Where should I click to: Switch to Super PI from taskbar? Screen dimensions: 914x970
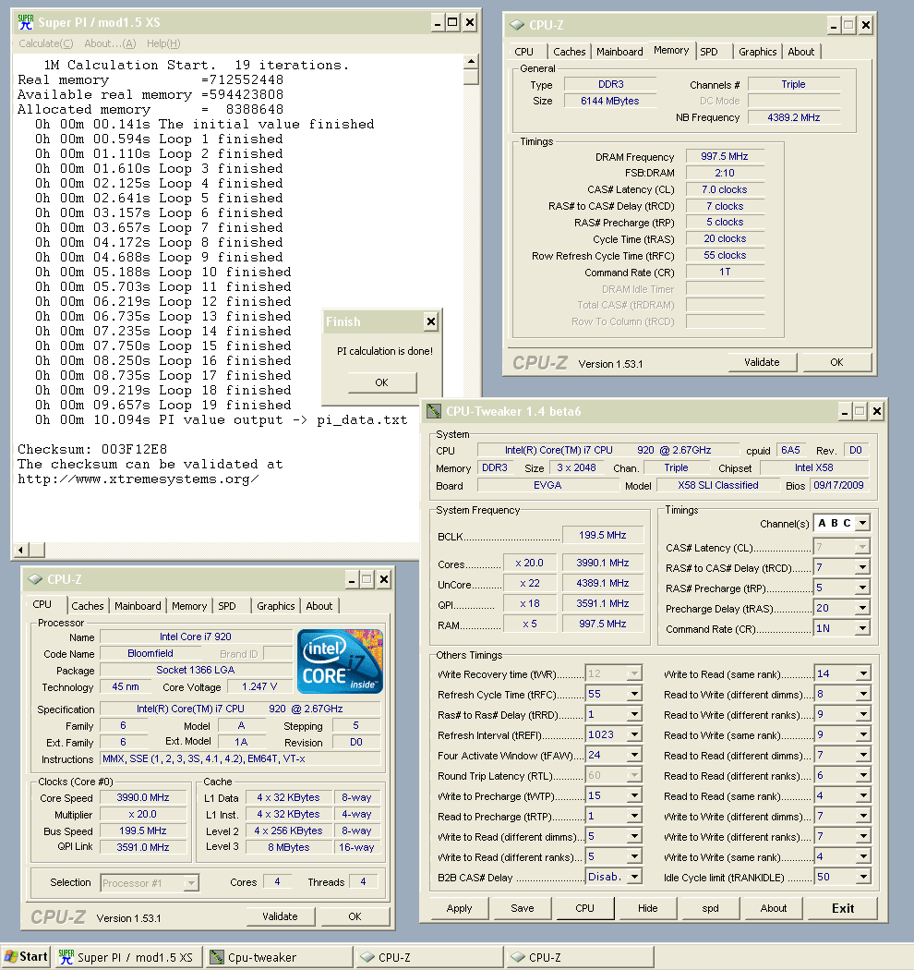coord(126,957)
